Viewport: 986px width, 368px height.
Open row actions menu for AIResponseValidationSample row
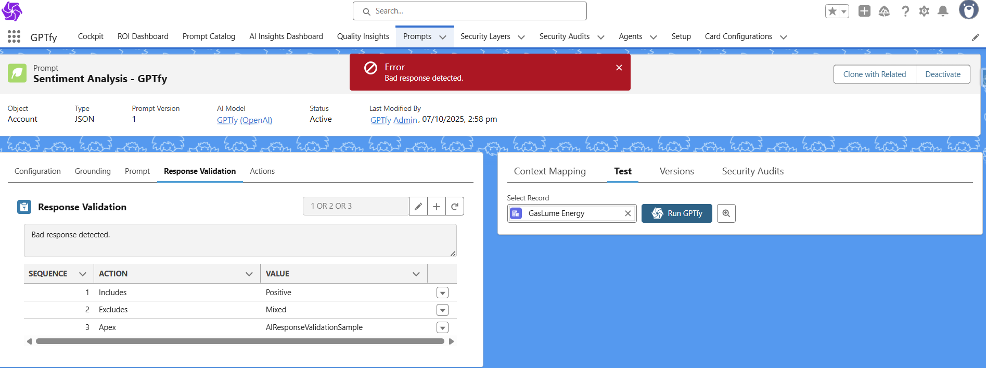[442, 328]
